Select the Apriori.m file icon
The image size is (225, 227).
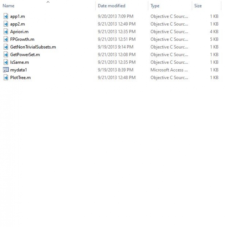(6, 32)
